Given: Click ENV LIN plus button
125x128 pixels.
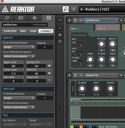Looking at the screenshot, I should tap(81, 46).
